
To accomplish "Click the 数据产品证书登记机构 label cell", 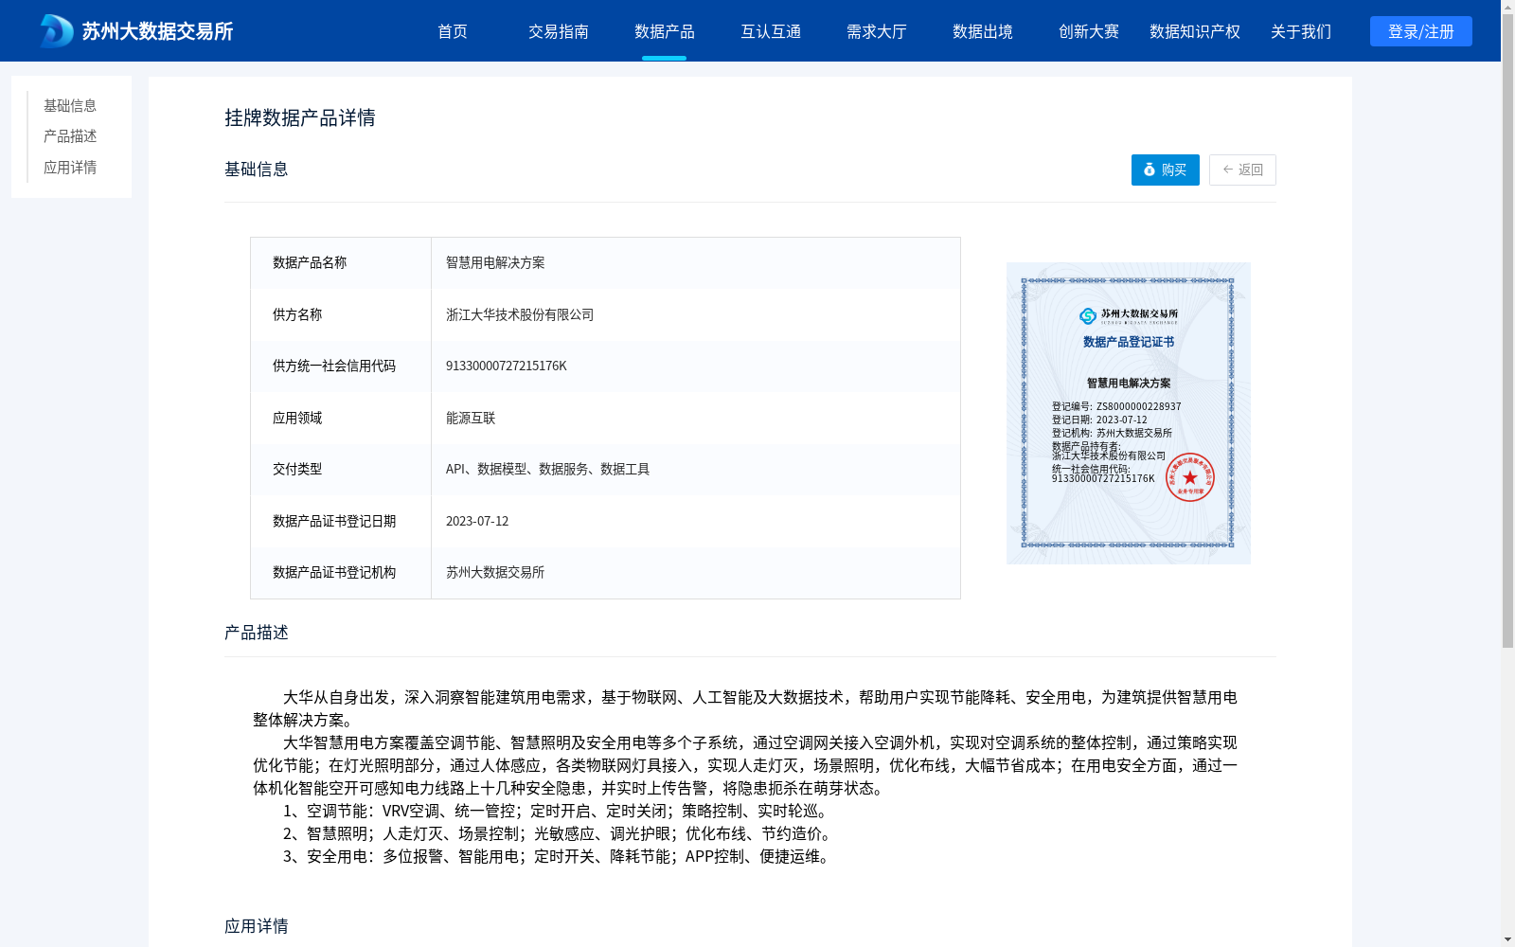I will pos(341,572).
